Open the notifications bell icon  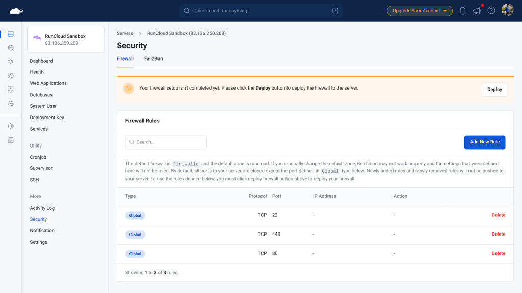(x=462, y=11)
